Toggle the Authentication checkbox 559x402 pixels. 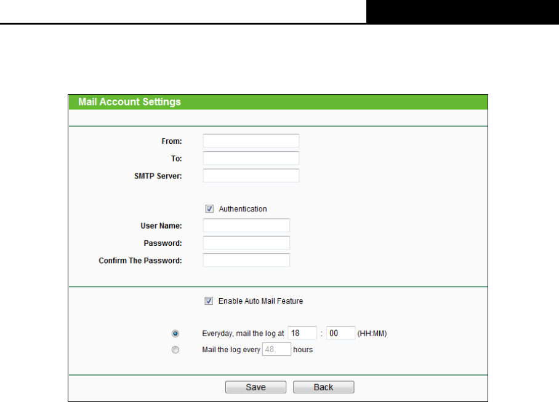tap(209, 208)
